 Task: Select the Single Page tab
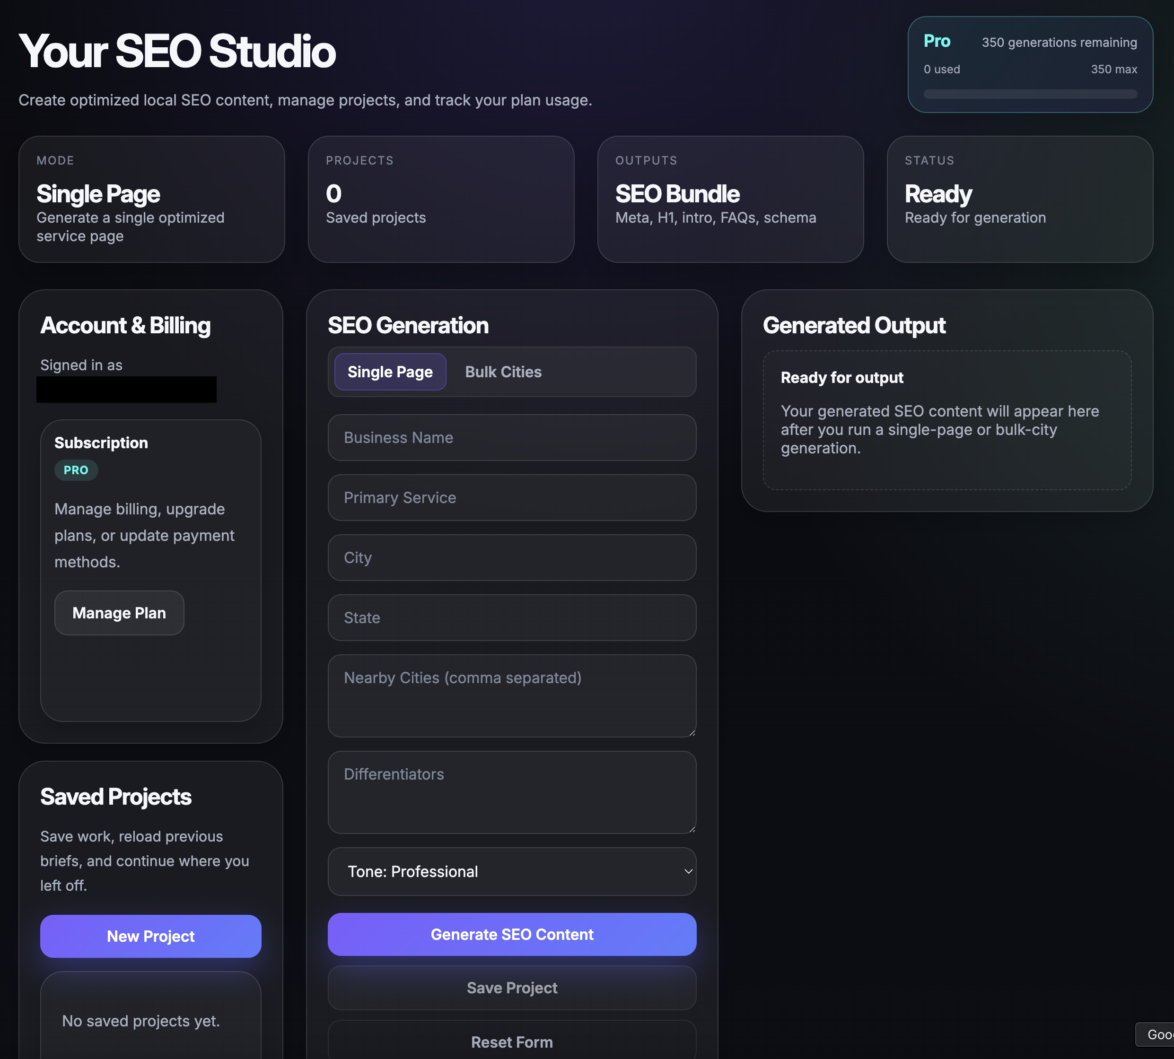click(x=390, y=372)
